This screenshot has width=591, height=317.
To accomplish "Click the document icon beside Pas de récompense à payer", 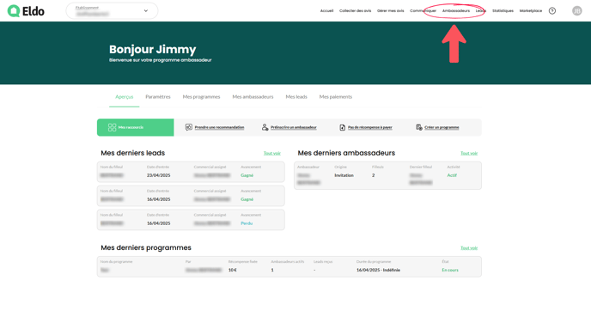I will tap(342, 127).
